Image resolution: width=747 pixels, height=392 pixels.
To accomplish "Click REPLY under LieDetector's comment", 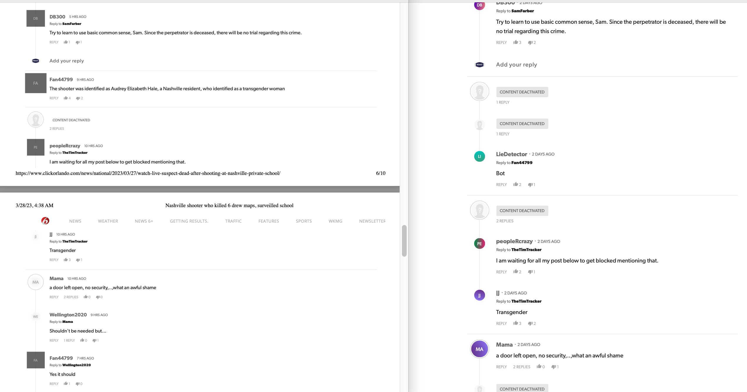I will pos(501,185).
